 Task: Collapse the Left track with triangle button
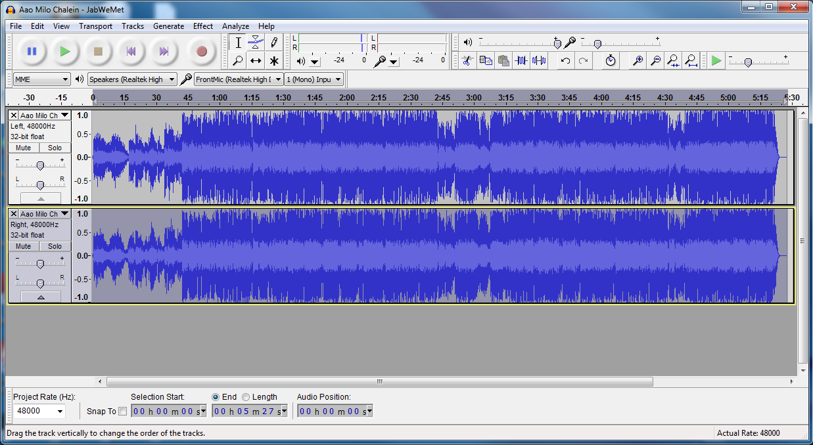coord(41,198)
